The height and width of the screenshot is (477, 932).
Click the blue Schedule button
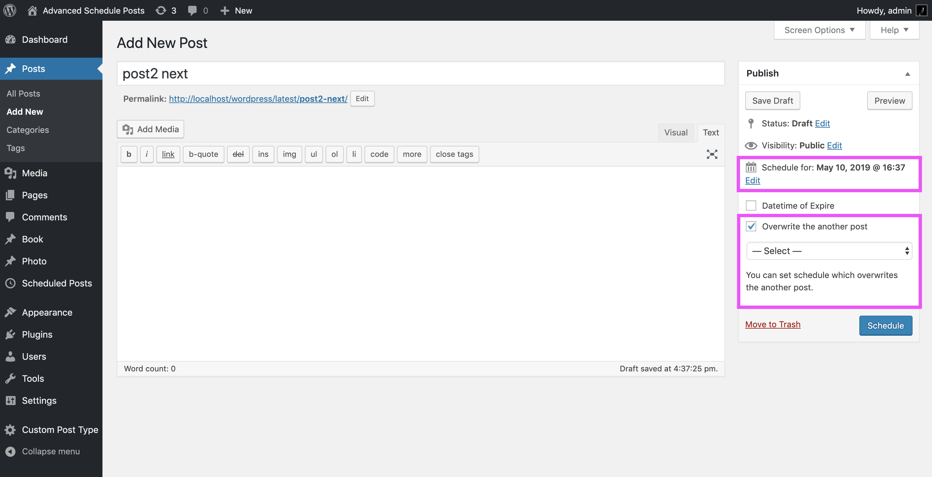tap(885, 325)
